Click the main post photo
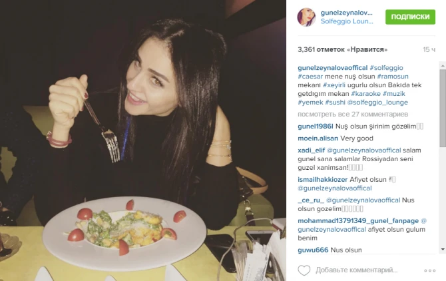The image size is (446, 281). coord(143,140)
